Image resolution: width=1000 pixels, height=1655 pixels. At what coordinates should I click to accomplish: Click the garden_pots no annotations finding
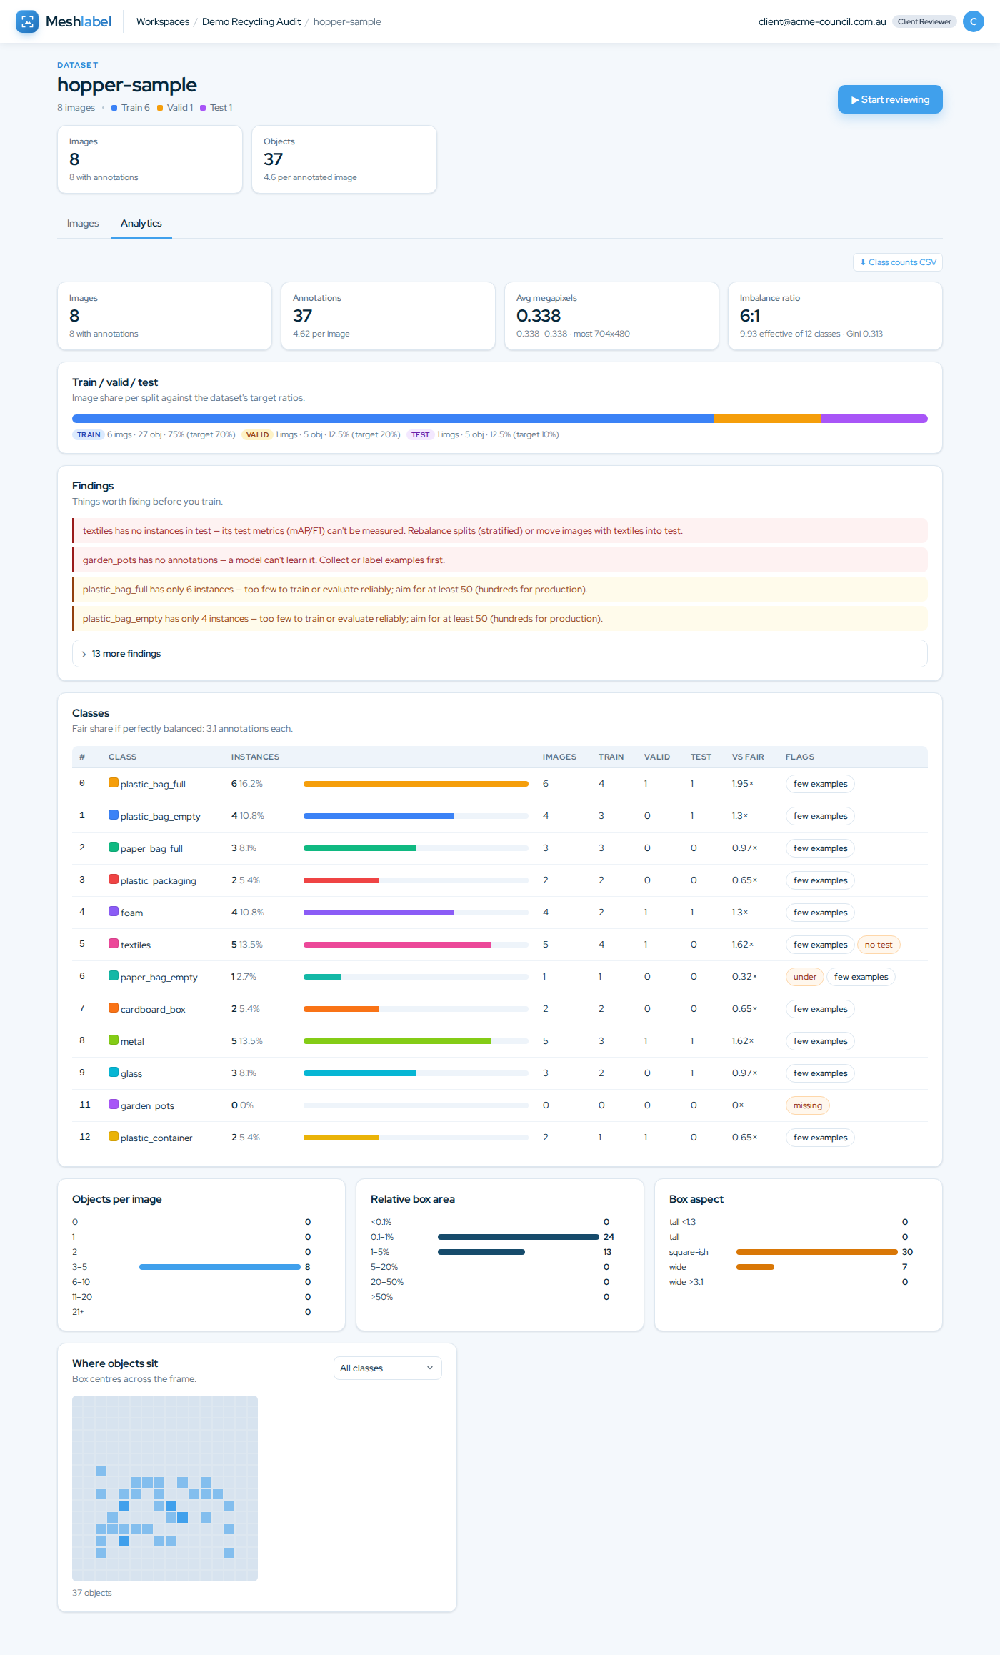(500, 560)
